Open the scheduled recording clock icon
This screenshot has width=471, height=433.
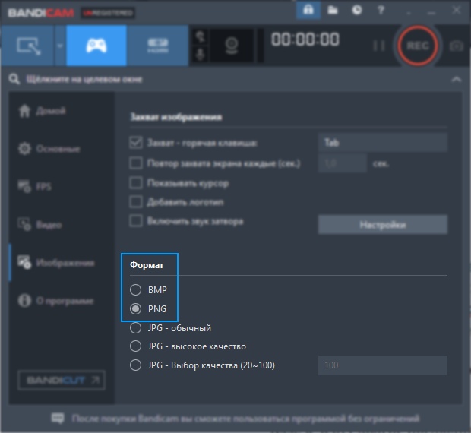[356, 10]
